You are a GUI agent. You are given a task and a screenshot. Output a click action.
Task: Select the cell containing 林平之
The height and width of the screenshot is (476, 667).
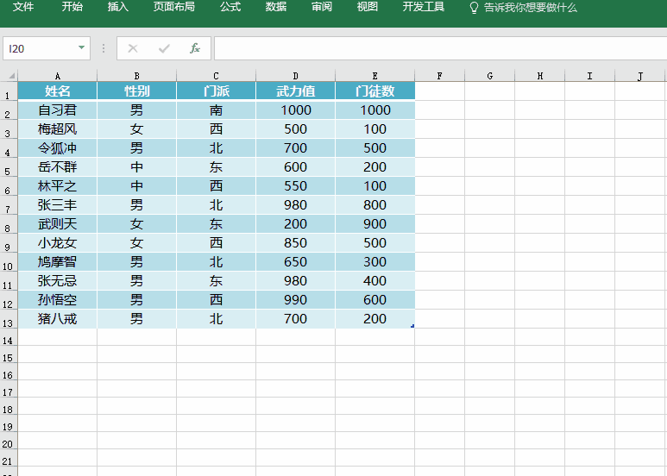click(x=58, y=186)
